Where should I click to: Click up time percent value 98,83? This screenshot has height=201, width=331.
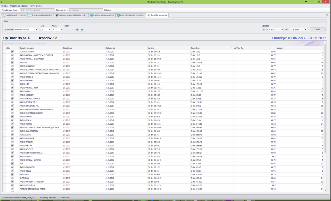click(x=273, y=91)
